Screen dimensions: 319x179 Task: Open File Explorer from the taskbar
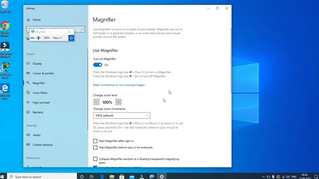[112, 177]
